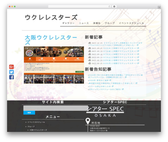This screenshot has height=142, width=168.
Task: Click external-link icon after 東京都文京区 article
Action: [136, 83]
